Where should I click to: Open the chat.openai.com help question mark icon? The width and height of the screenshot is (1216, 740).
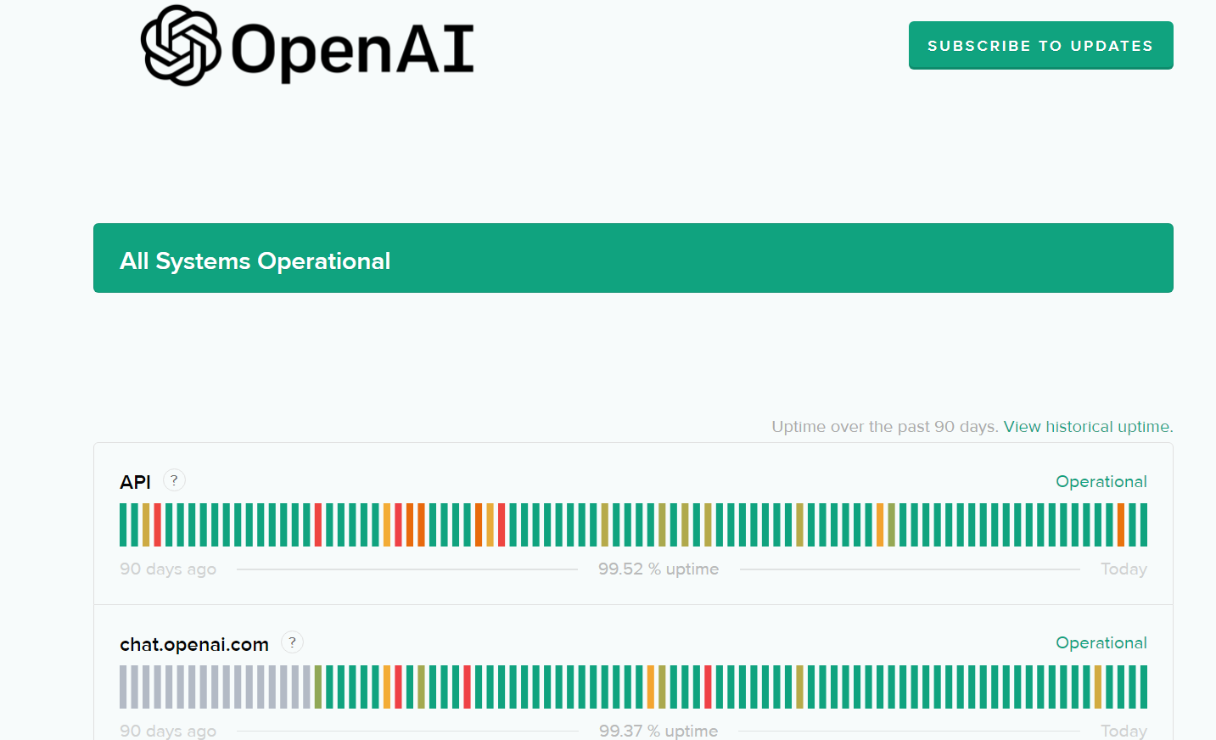292,642
